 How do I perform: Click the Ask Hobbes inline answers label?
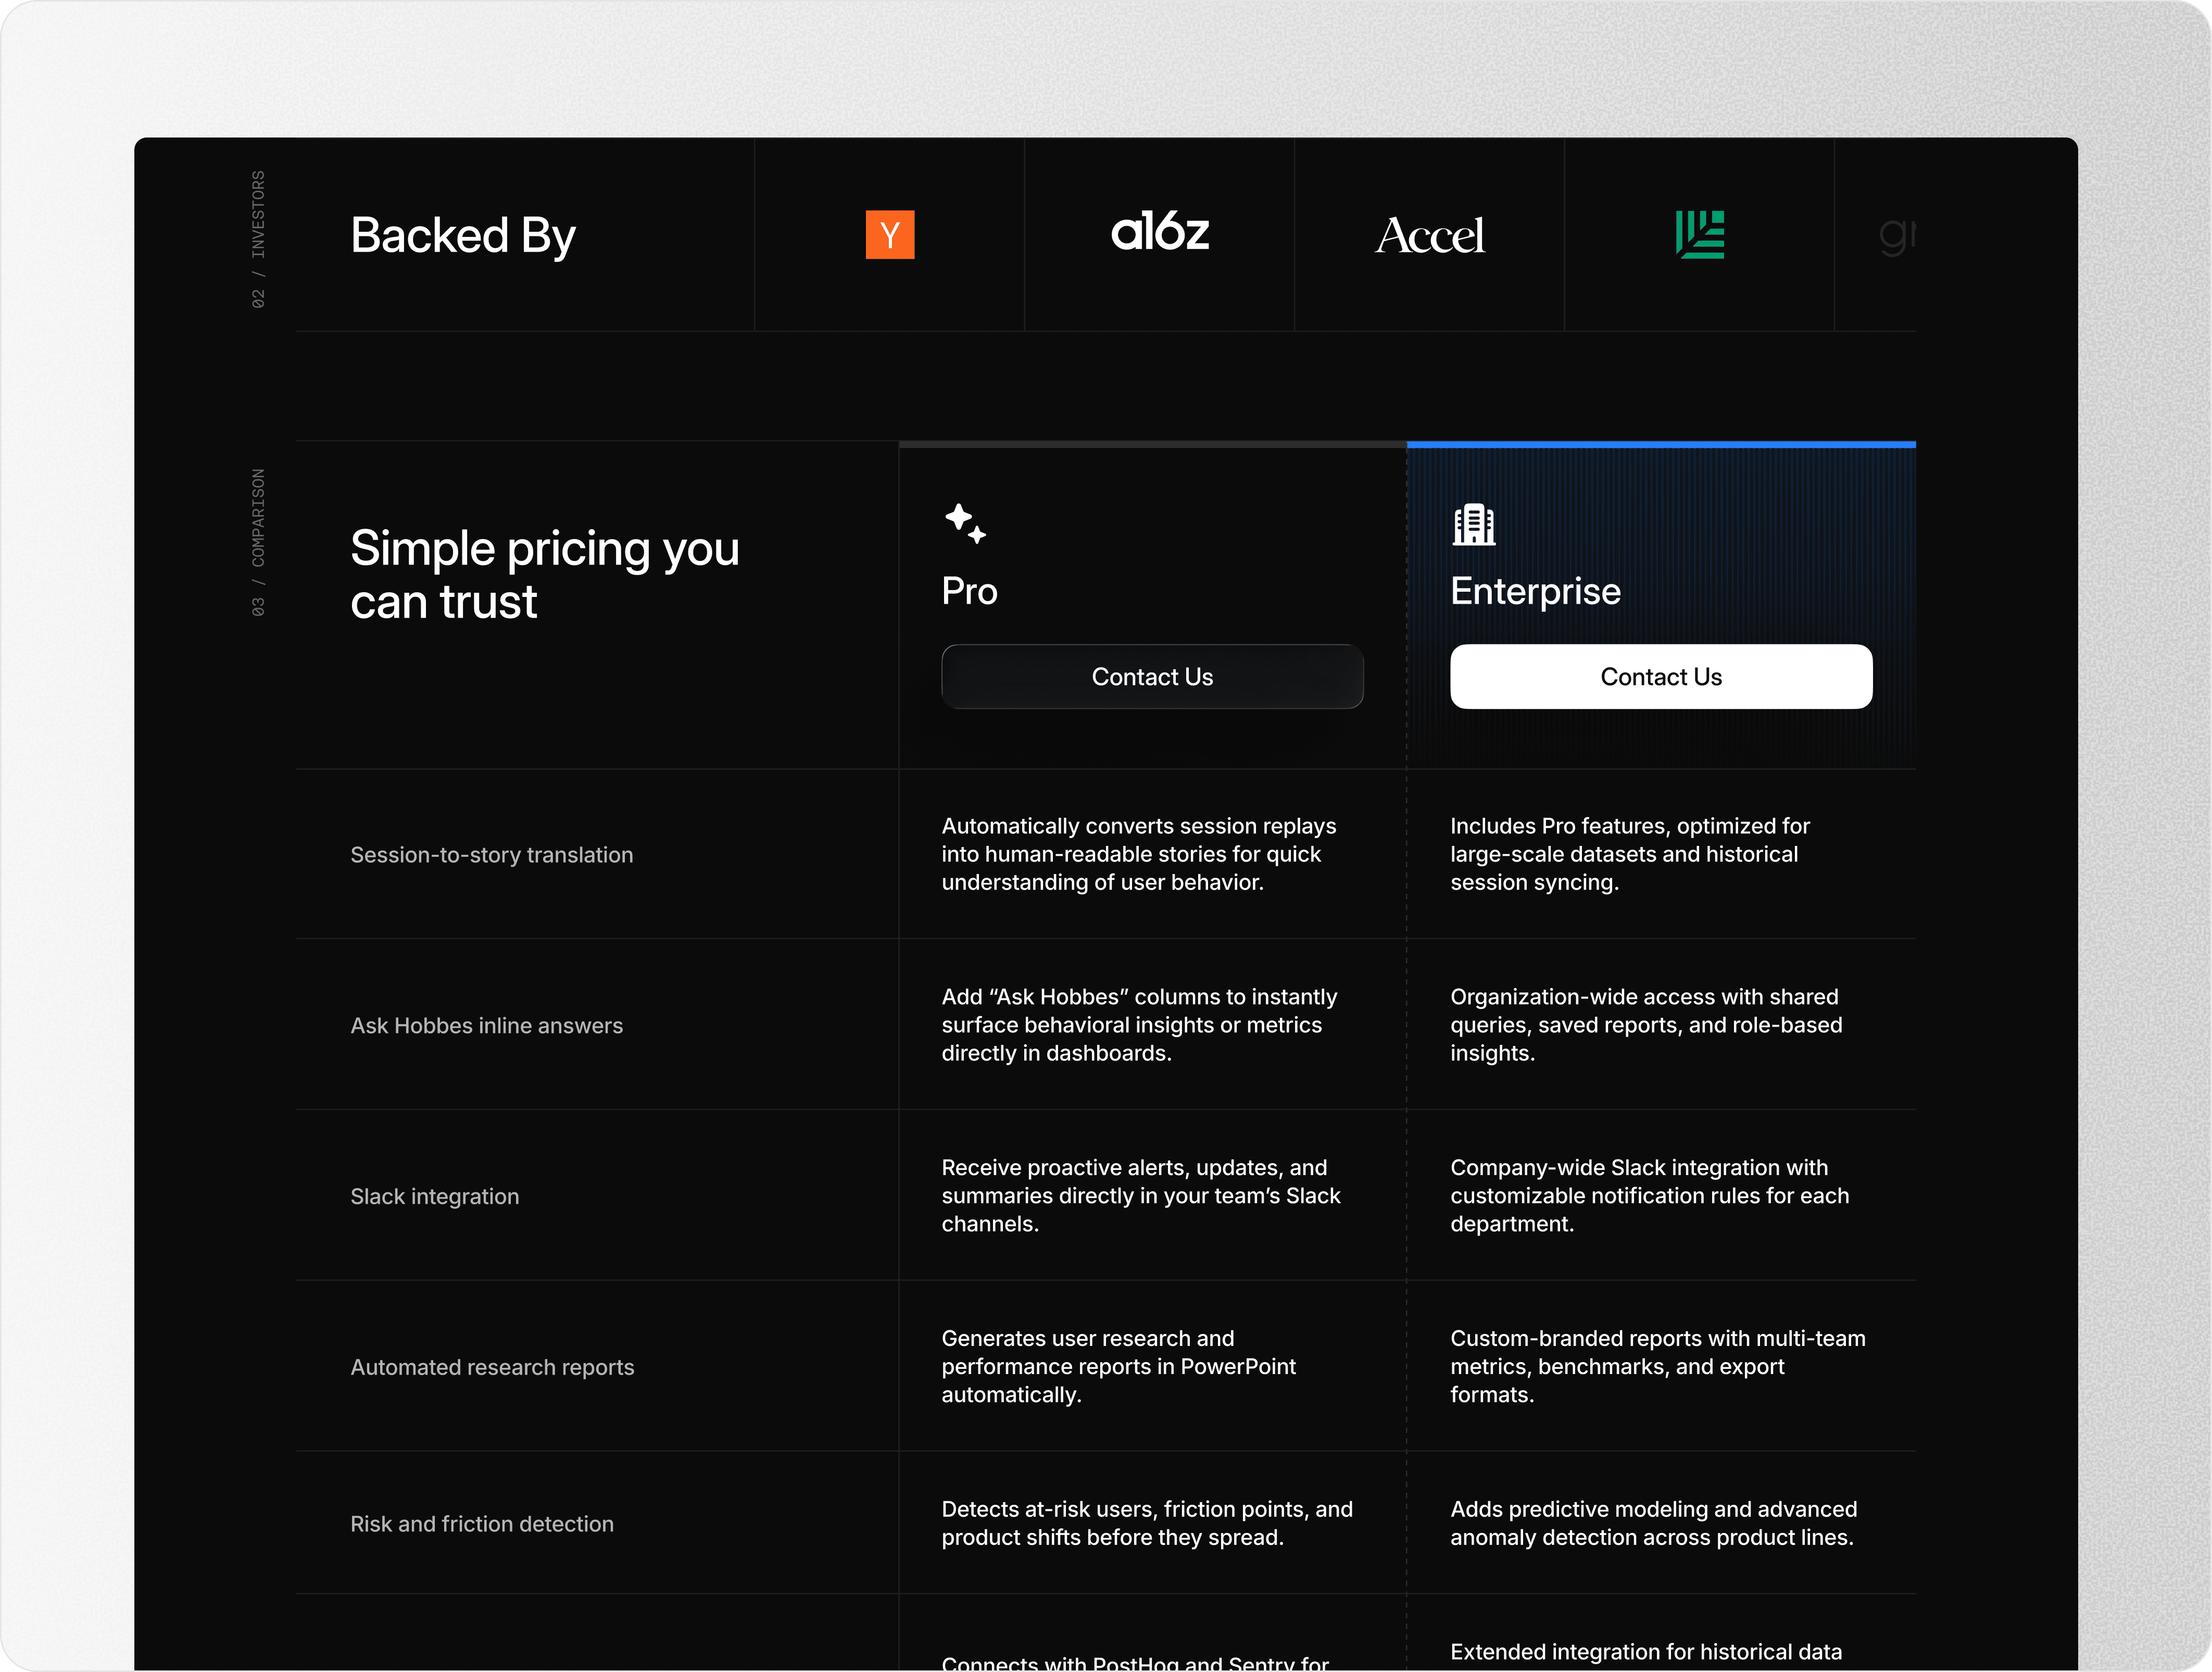(x=486, y=1026)
